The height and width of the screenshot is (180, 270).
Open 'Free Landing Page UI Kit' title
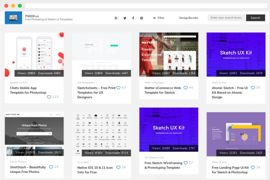(230, 170)
